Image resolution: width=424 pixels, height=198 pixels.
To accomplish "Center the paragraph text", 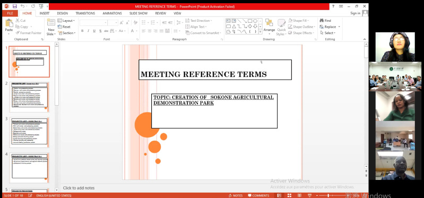I will pos(150,31).
